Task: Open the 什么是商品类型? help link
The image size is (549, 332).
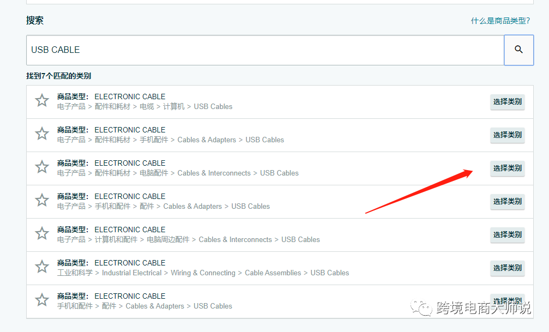Action: (500, 21)
